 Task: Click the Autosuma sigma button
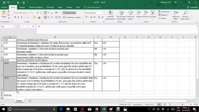(164, 12)
